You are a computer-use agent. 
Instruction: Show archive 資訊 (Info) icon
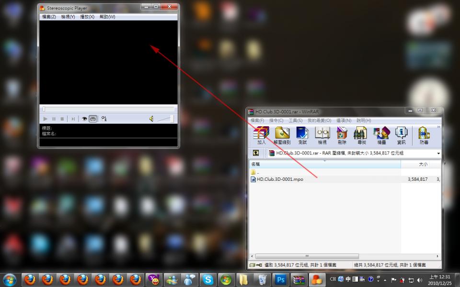coord(401,135)
